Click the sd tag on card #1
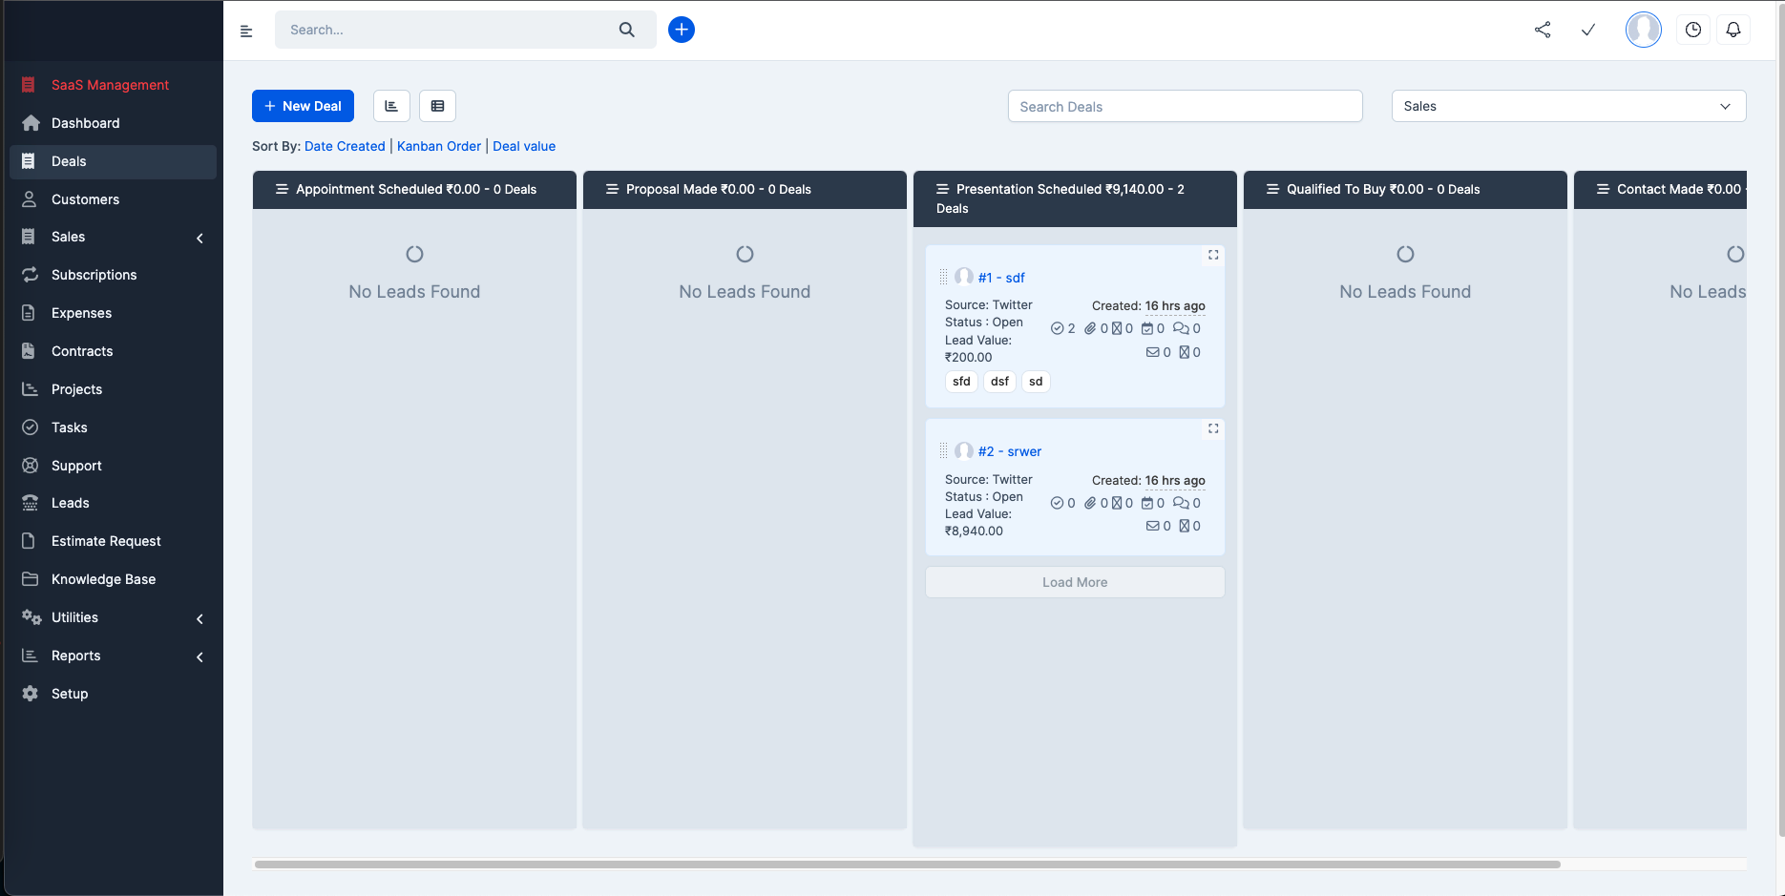Image resolution: width=1785 pixels, height=896 pixels. click(x=1036, y=382)
